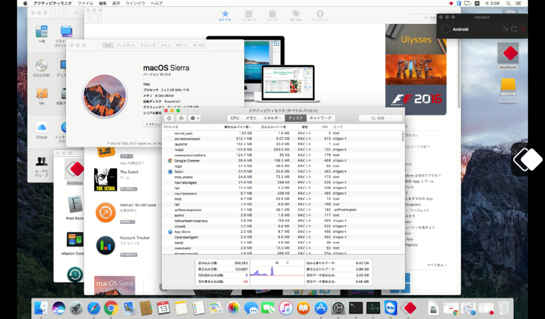This screenshot has height=319, width=545.
Task: Click the inspect process info icon
Action: point(181,118)
